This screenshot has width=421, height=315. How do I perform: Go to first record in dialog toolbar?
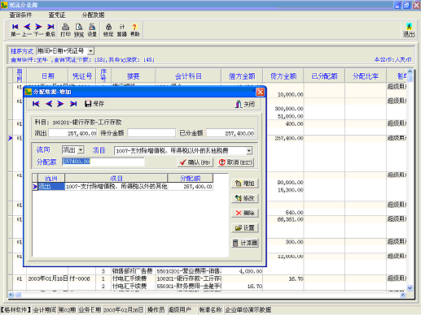tap(36, 104)
